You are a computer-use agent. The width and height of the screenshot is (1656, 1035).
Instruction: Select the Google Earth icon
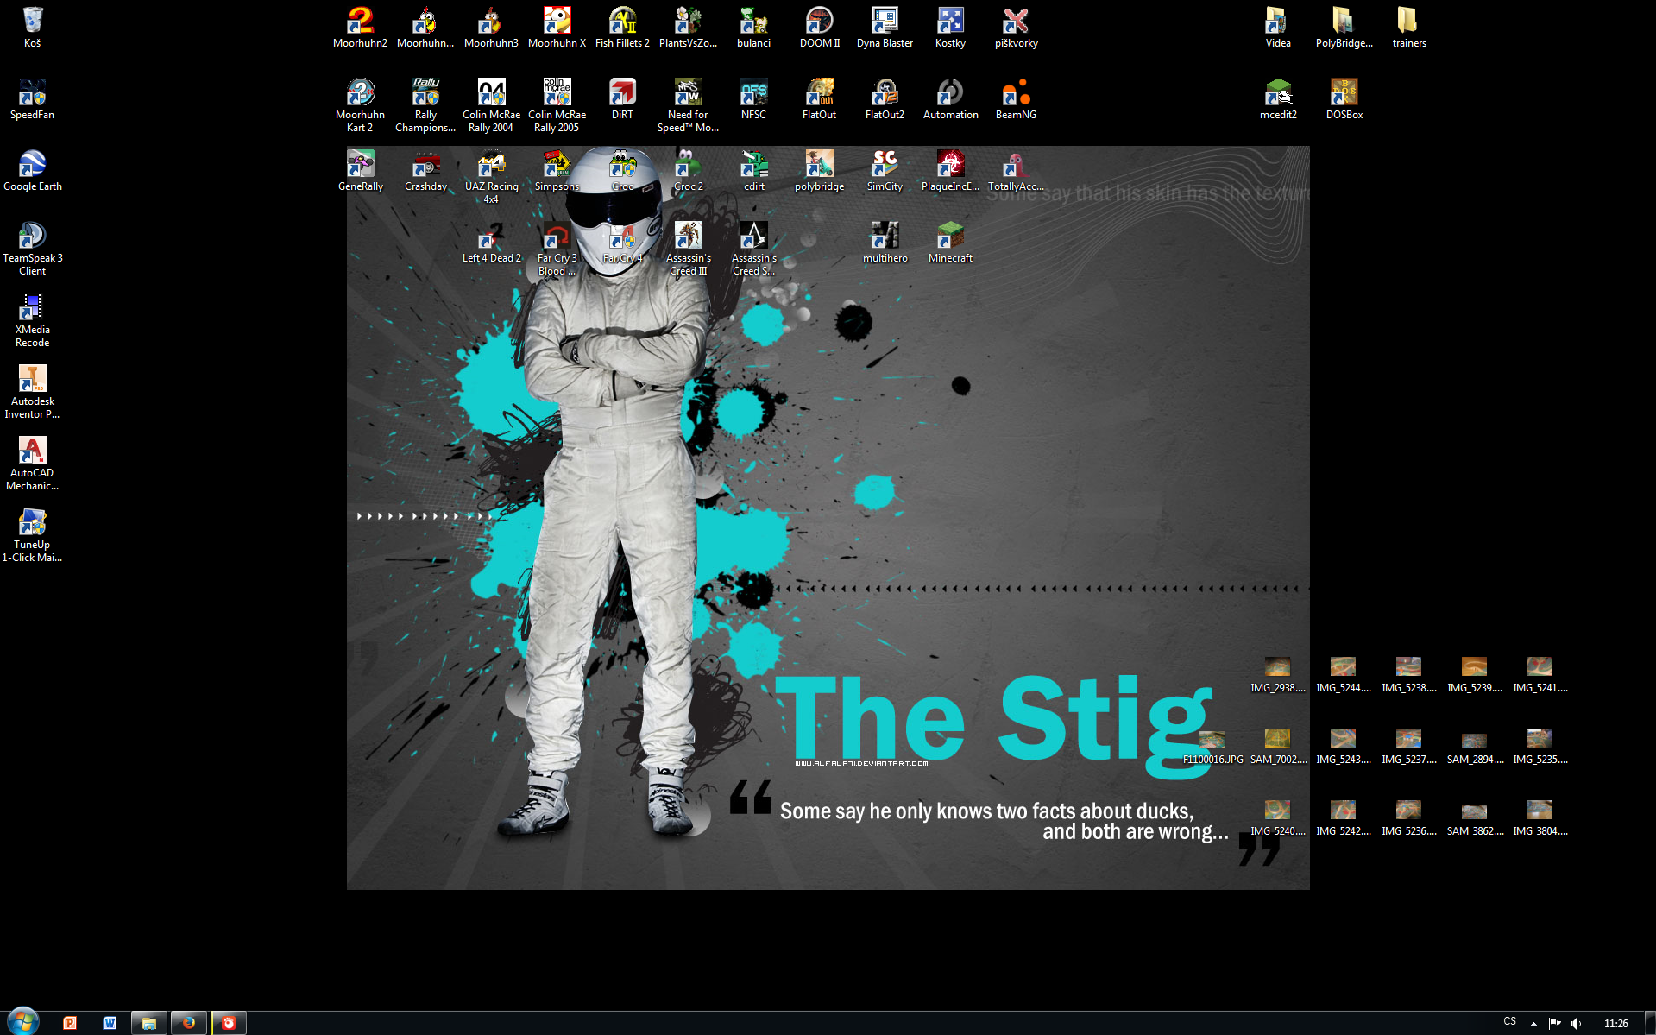click(32, 171)
